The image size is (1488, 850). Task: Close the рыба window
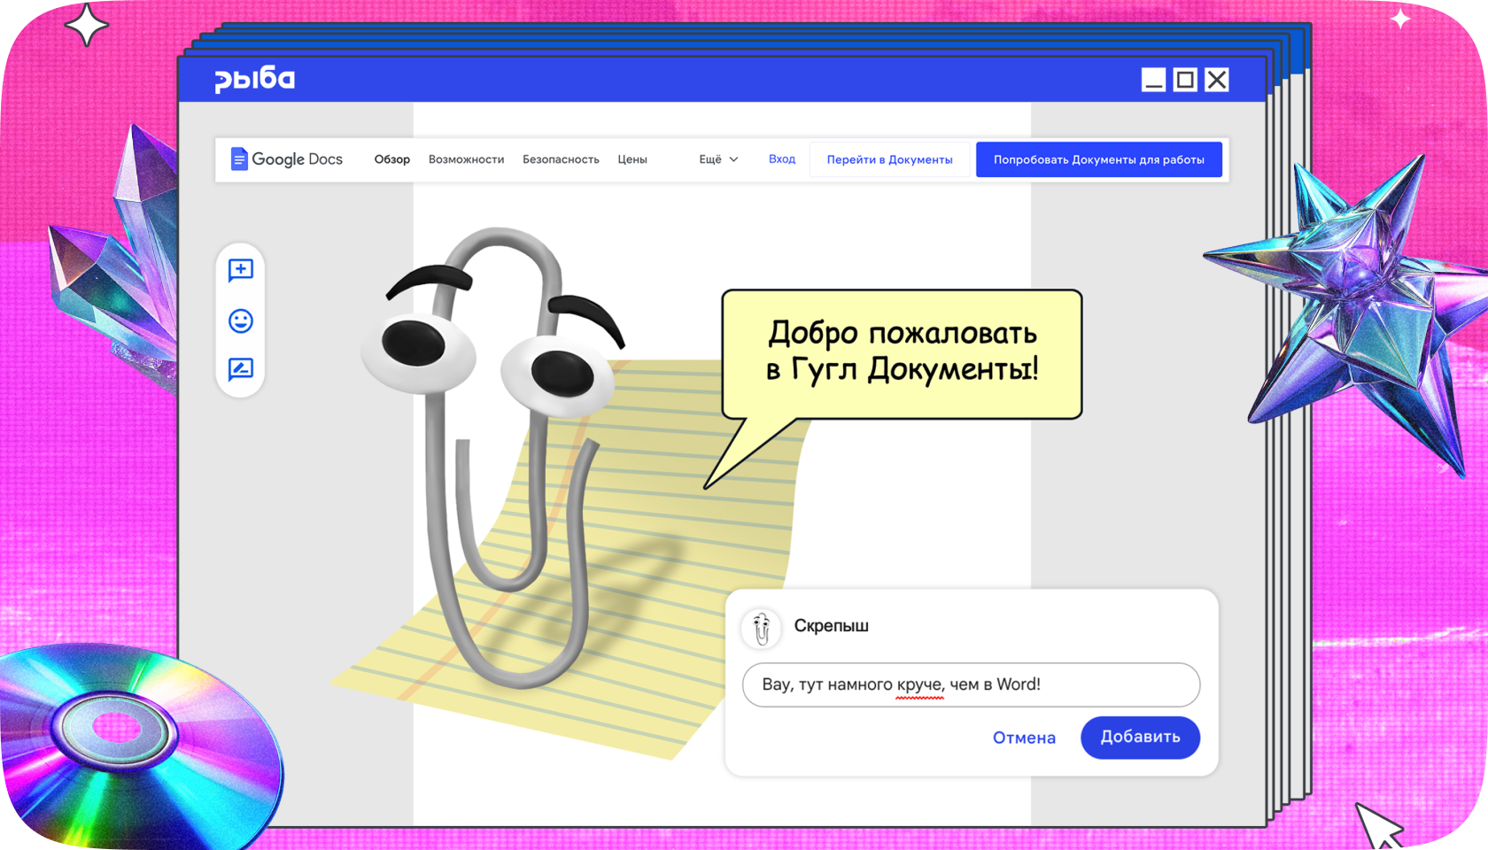pyautogui.click(x=1217, y=80)
